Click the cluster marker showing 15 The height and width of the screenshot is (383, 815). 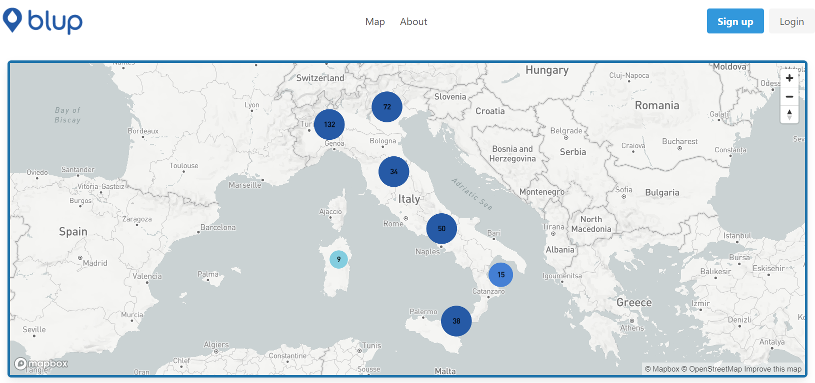point(500,275)
